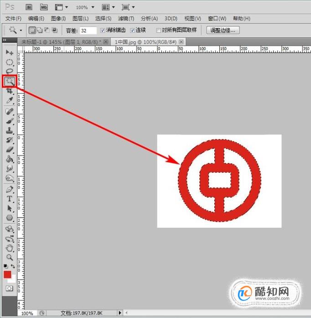Swap foreground and background colors
Screen dimensions: 311x318
[x=13, y=266]
